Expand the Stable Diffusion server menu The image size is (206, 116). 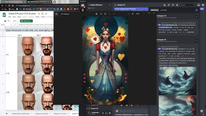tap(109, 5)
